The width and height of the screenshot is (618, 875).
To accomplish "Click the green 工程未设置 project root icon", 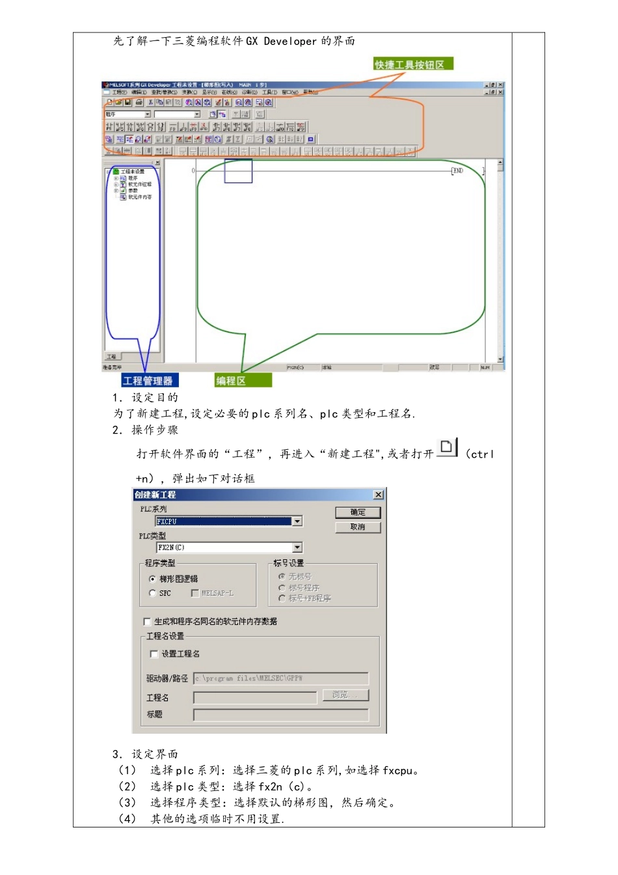I will (x=116, y=171).
